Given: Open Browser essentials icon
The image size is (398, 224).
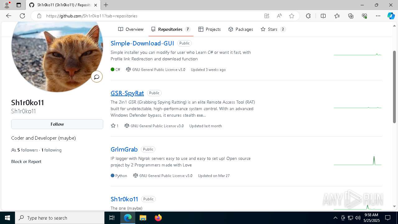Looking at the screenshot, I should tap(364, 16).
